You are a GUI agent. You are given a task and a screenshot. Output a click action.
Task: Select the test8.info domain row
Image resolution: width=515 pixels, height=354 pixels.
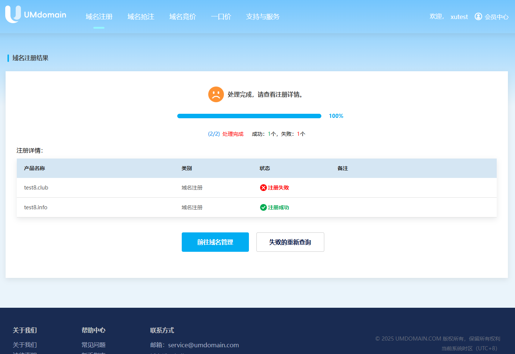coord(36,207)
